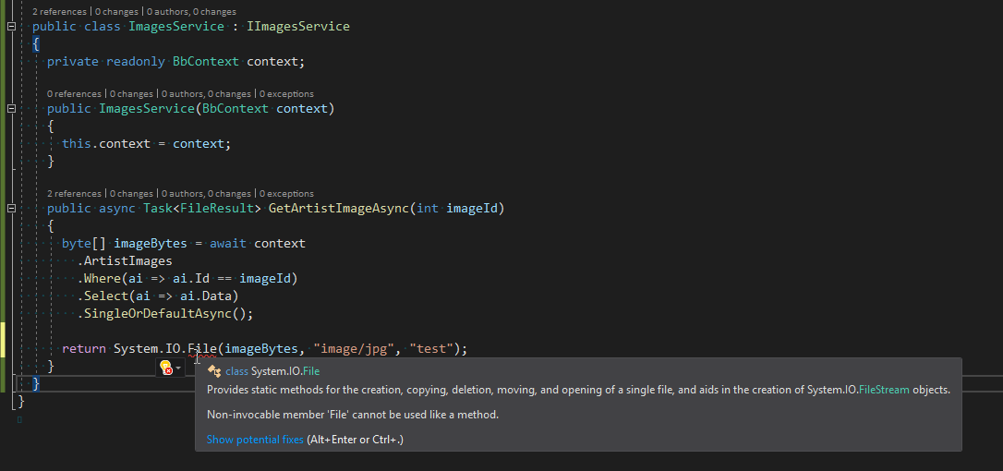Image resolution: width=1003 pixels, height=471 pixels.
Task: Open the 2 references CodeLens for the ImagesService class
Action: coord(59,11)
